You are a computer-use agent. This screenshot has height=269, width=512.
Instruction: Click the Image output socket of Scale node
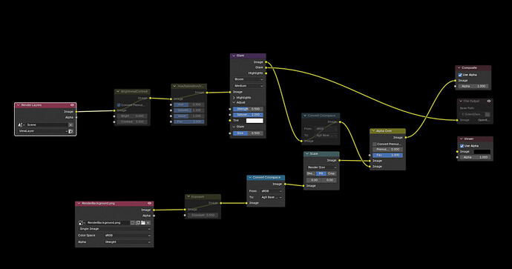click(x=340, y=160)
